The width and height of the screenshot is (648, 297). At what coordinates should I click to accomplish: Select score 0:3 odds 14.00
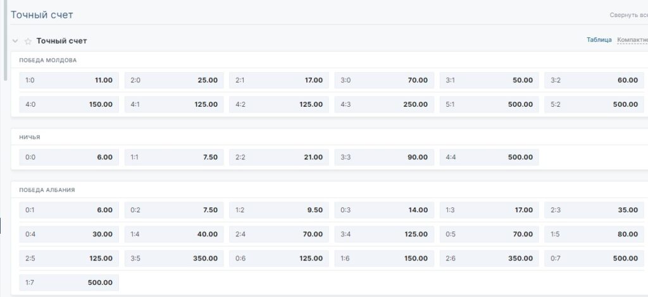pos(384,210)
